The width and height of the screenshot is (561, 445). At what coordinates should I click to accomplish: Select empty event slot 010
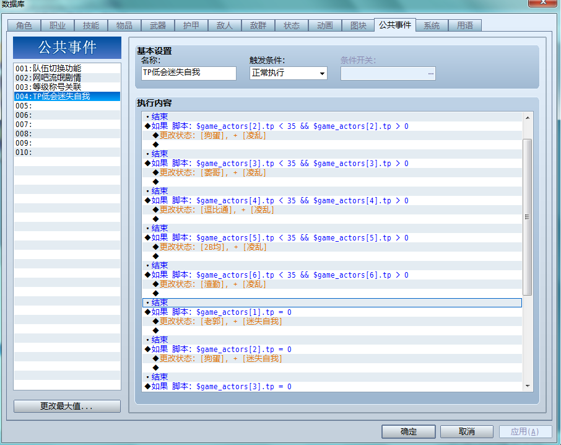click(x=67, y=152)
